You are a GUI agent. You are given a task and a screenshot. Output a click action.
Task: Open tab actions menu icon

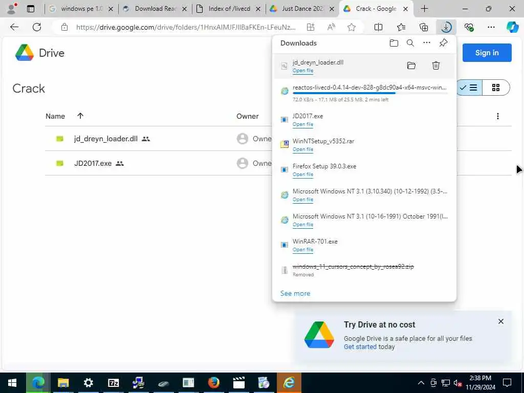31,9
